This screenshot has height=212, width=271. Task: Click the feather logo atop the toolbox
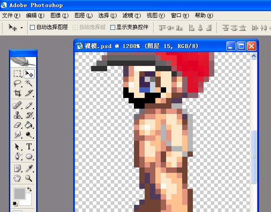pos(23,62)
